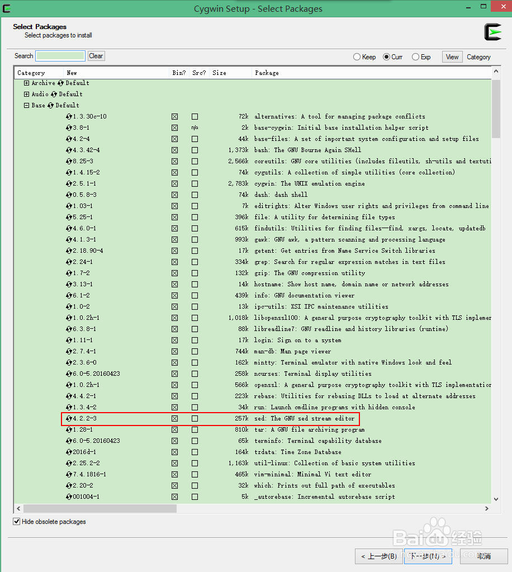Cycle the Audio category Default icon
Image resolution: width=512 pixels, height=572 pixels.
[54, 94]
